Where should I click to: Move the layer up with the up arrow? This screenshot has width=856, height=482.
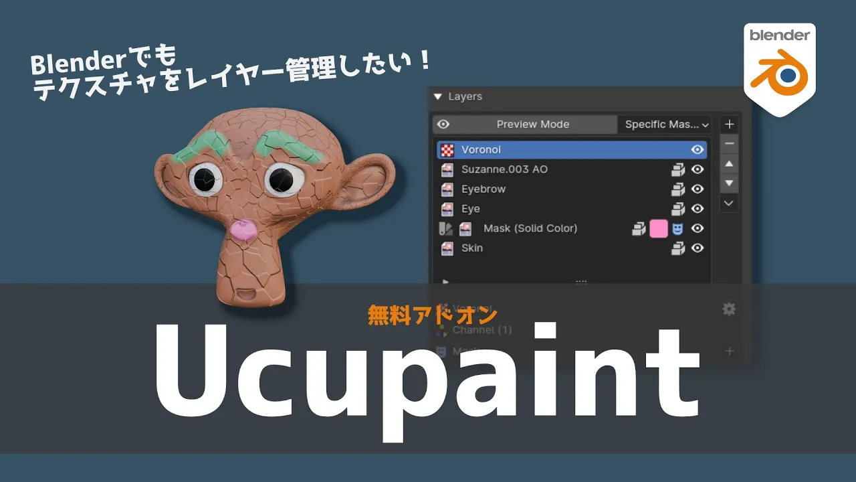point(730,164)
